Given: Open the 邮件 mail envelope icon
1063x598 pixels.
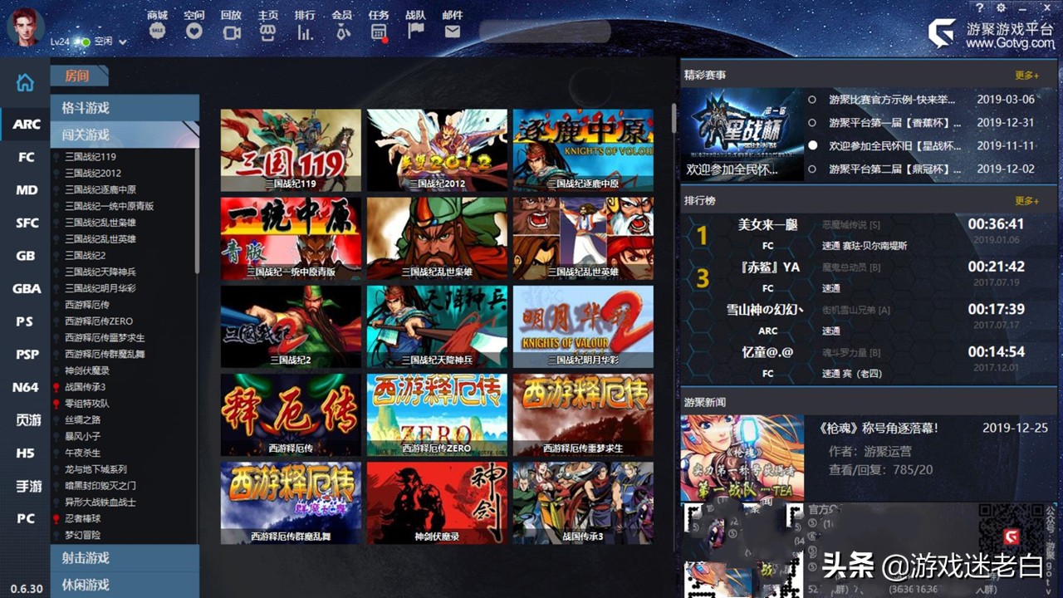Looking at the screenshot, I should point(452,32).
